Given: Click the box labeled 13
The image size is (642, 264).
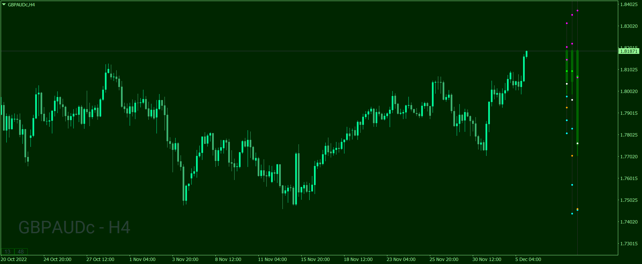Looking at the screenshot, I should pyautogui.click(x=7, y=252).
